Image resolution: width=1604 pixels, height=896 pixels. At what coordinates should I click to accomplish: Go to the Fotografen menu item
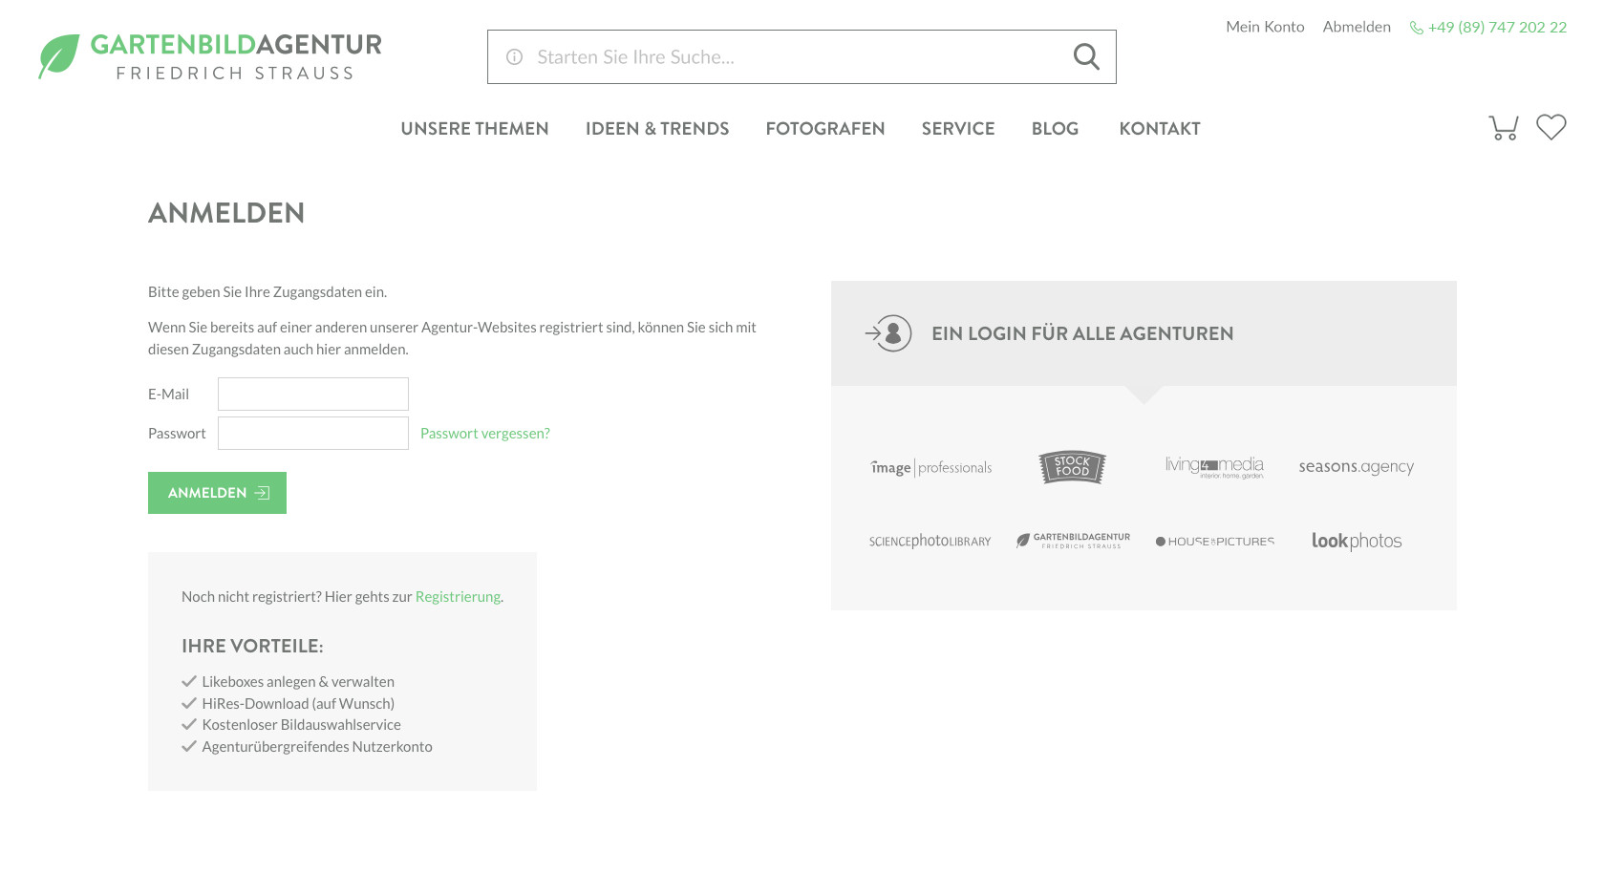click(x=824, y=129)
